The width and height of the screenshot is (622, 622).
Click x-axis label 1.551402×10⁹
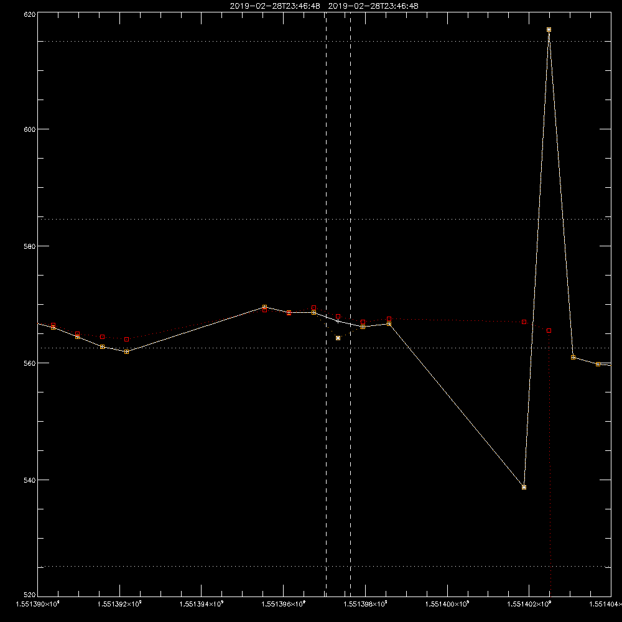529,604
